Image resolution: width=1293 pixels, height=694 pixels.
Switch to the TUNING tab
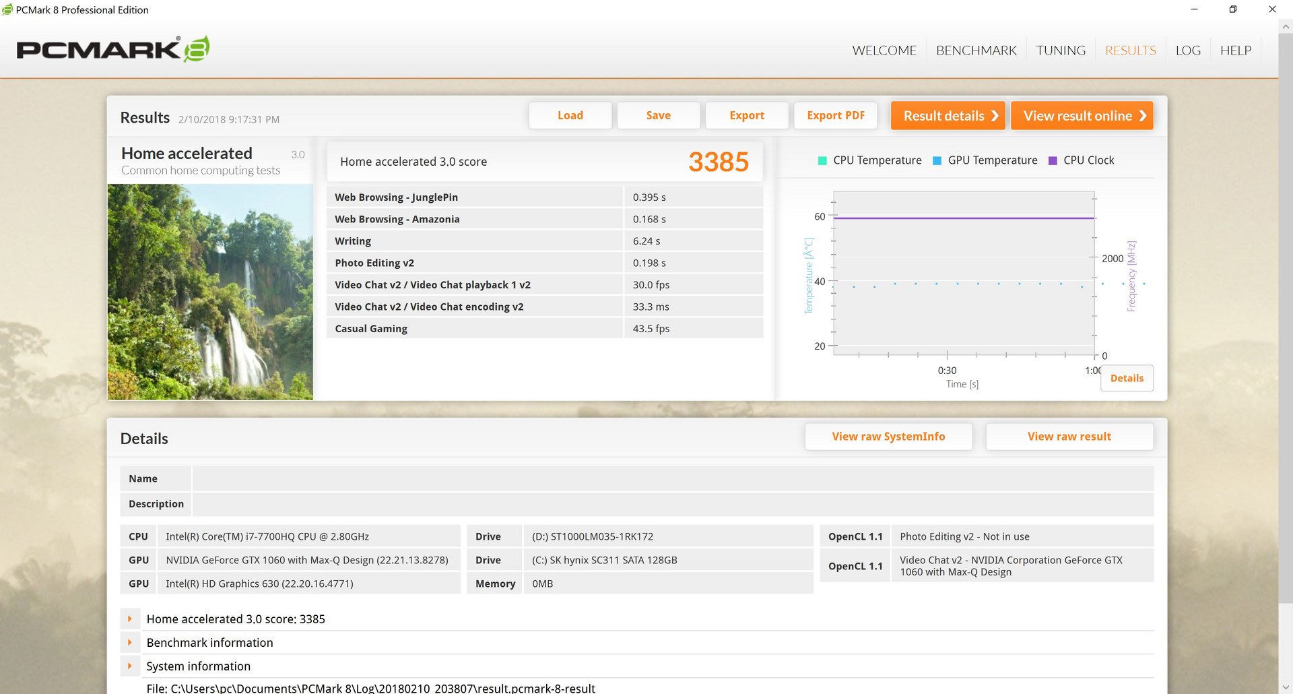[x=1061, y=51]
